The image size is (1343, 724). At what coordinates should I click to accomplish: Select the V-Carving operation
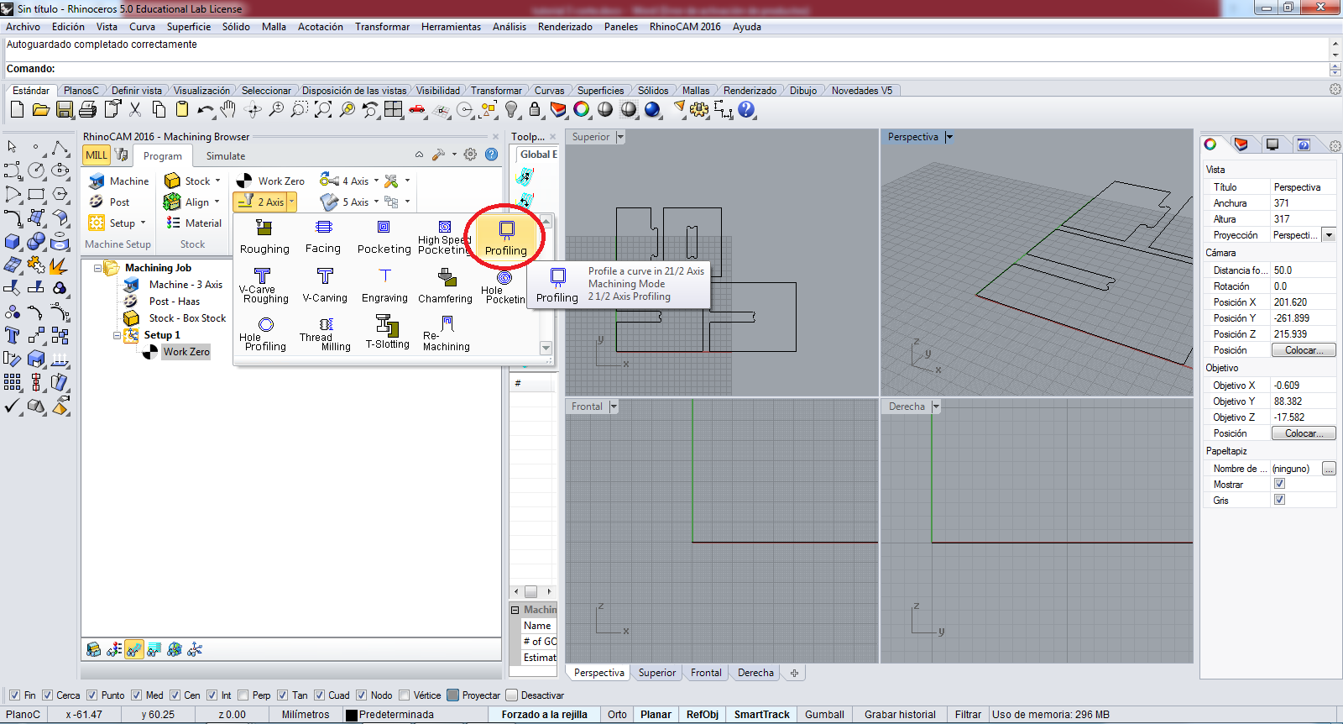point(325,286)
